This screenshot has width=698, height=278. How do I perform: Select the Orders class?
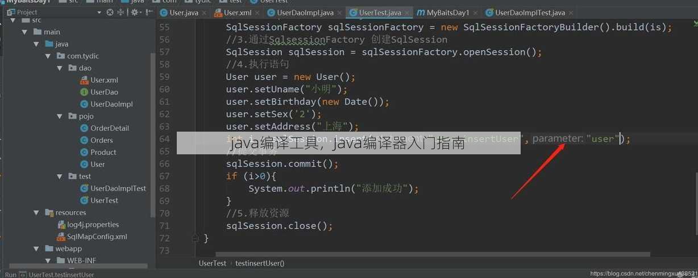pos(102,140)
